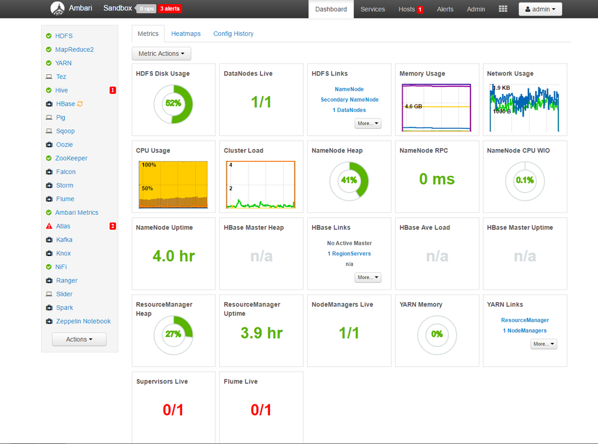
Task: Expand the More dropdown in HBase Links
Action: (368, 278)
